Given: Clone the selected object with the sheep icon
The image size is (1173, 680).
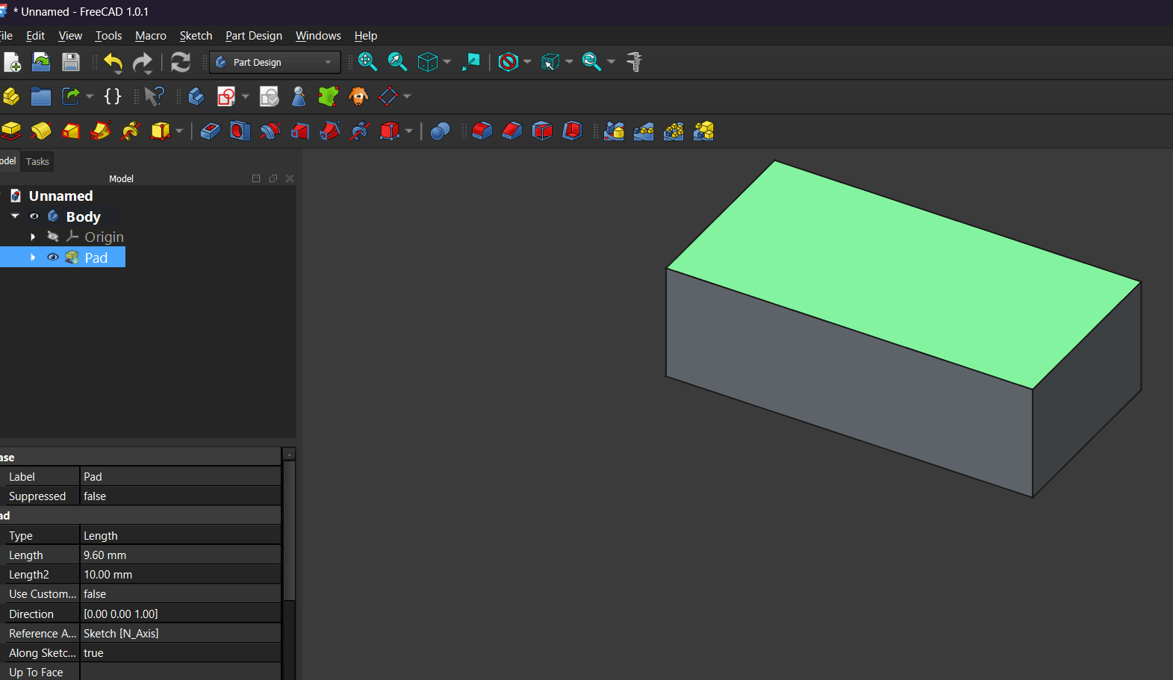Looking at the screenshot, I should (358, 96).
